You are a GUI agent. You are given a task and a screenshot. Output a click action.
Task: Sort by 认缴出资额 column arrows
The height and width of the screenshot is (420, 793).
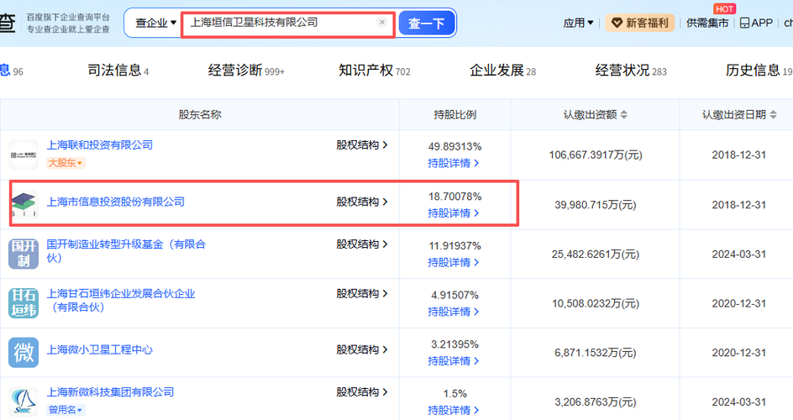pos(624,115)
